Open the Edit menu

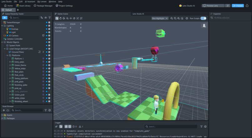click(21, 2)
